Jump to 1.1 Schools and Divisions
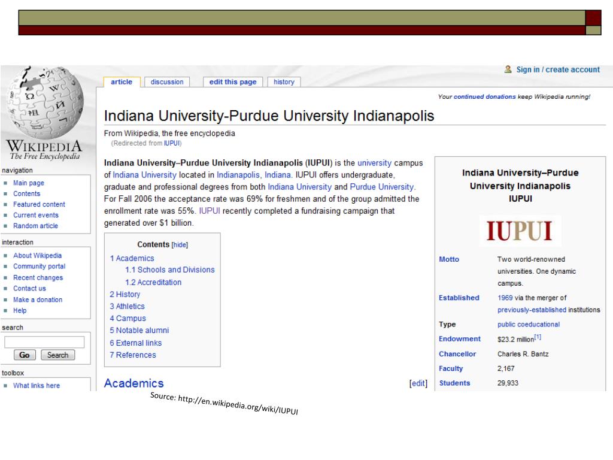Image resolution: width=613 pixels, height=460 pixels. pyautogui.click(x=170, y=270)
